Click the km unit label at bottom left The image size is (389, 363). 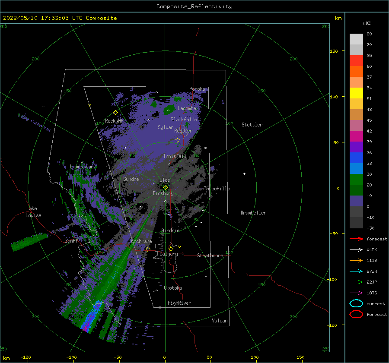click(6, 358)
